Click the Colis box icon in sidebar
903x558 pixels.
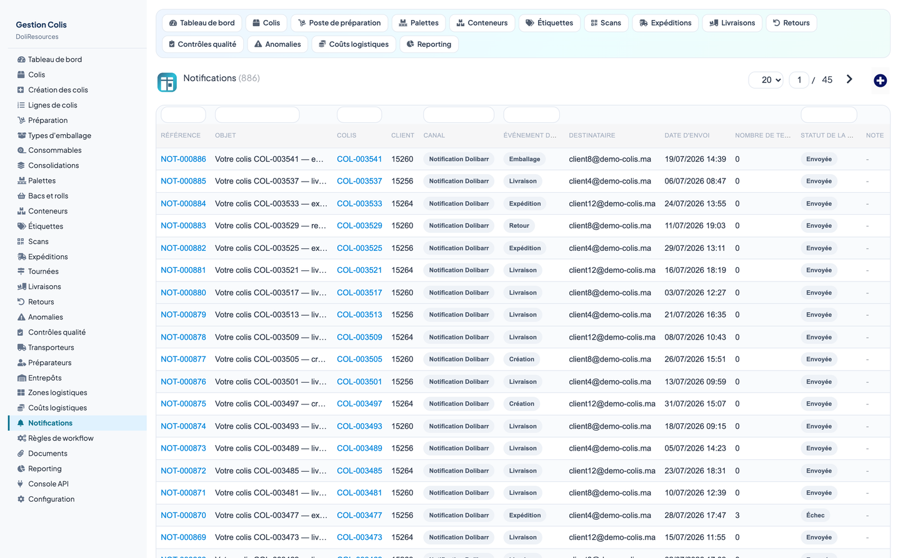tap(21, 74)
